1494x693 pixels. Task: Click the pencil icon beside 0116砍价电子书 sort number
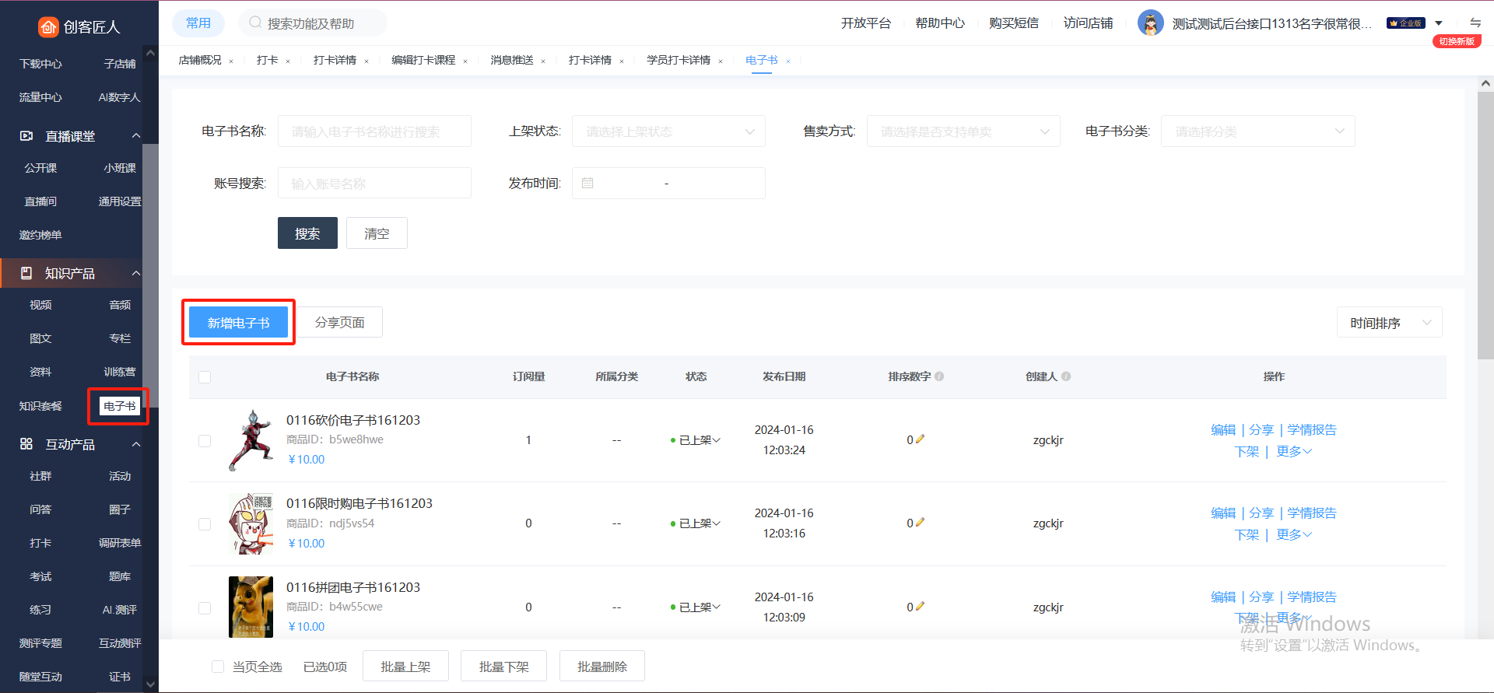(920, 439)
